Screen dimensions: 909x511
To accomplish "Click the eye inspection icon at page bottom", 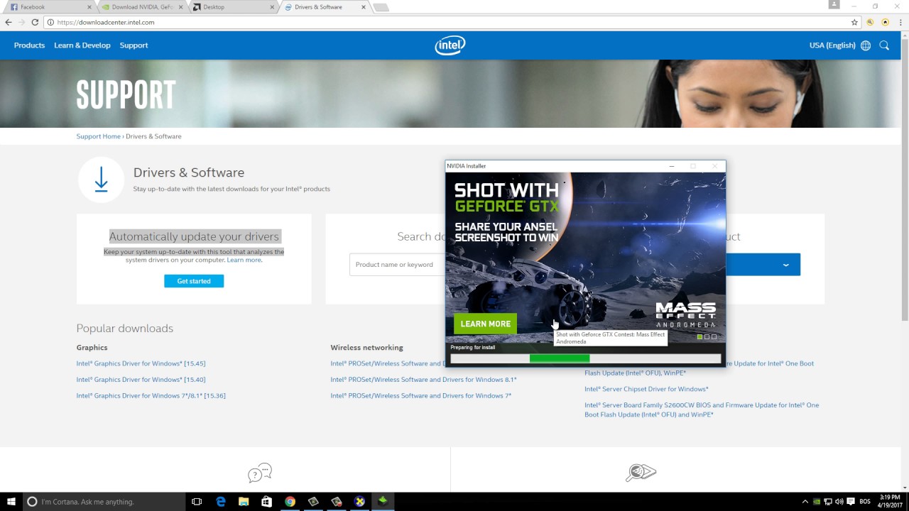I will [x=641, y=473].
